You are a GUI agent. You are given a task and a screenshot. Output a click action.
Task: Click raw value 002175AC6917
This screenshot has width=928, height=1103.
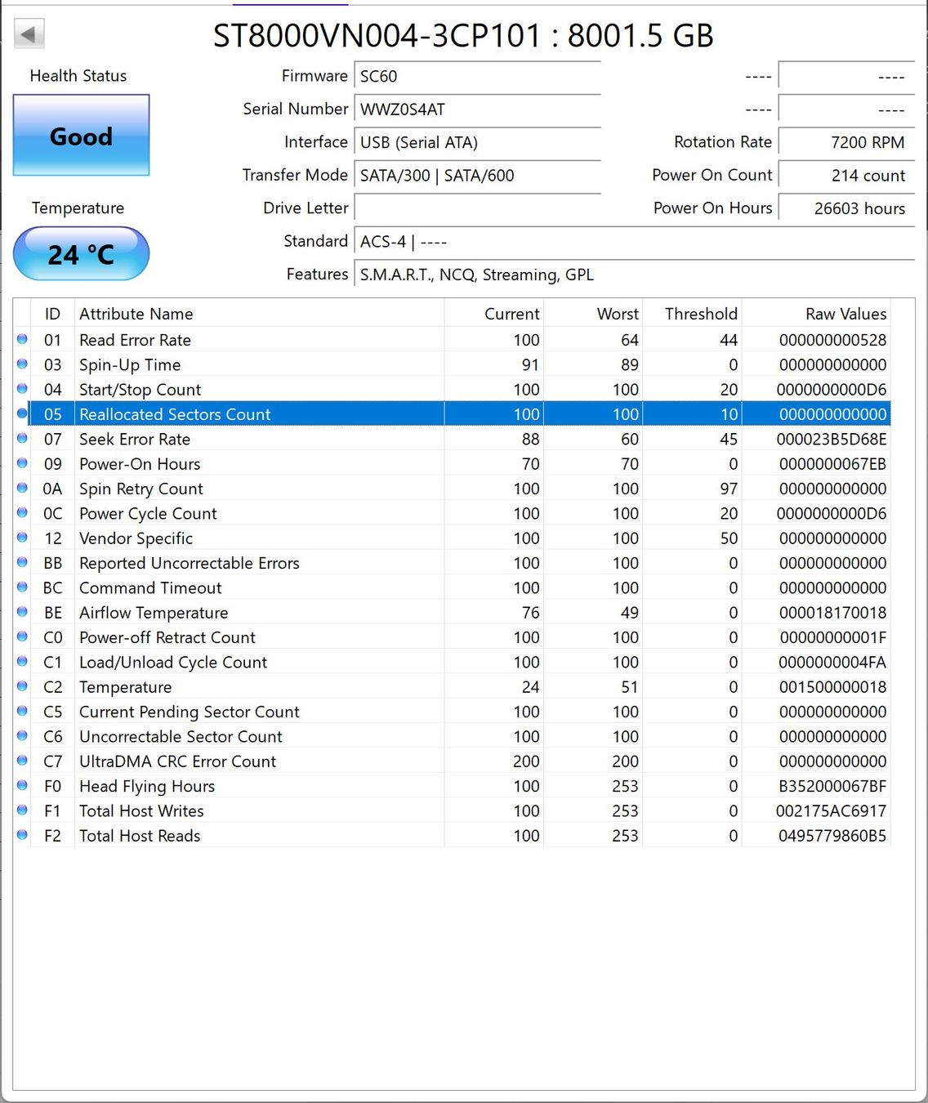(832, 811)
